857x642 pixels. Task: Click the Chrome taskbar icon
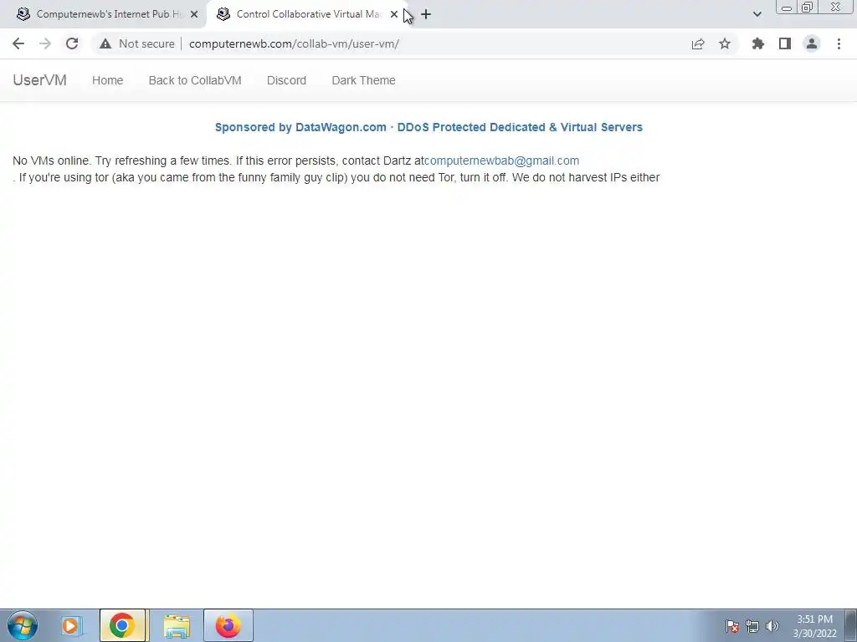click(x=122, y=625)
